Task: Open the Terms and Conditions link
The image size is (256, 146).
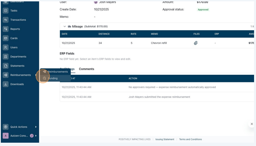Action: coord(190,139)
